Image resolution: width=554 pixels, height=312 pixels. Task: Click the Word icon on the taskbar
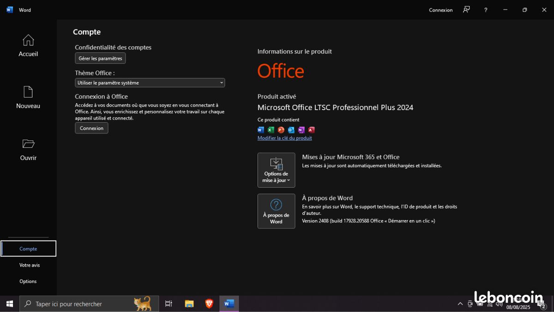point(229,304)
